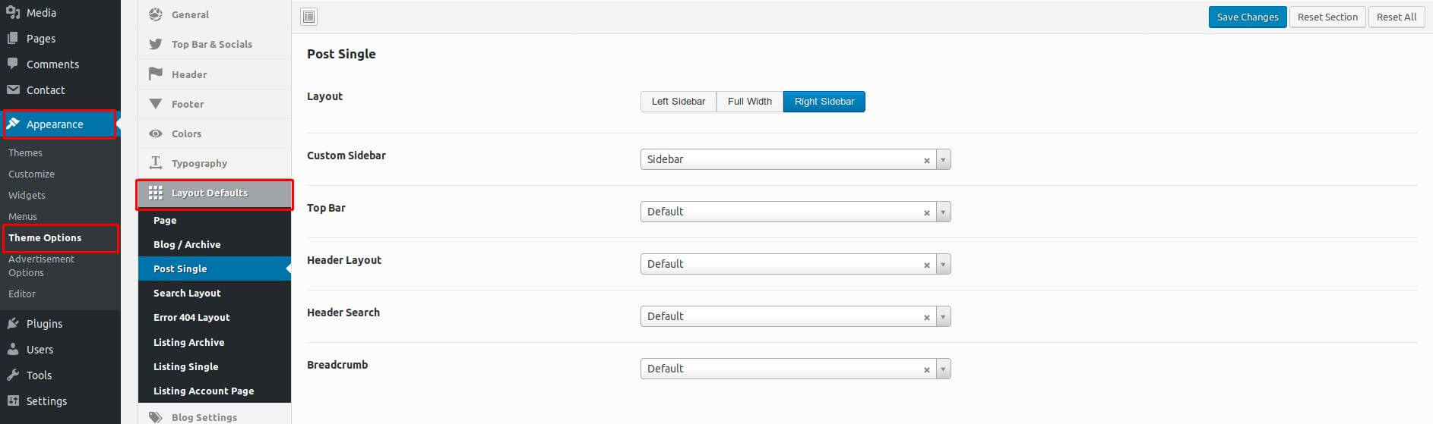1433x424 pixels.
Task: Click the Reset Section button
Action: (1327, 17)
